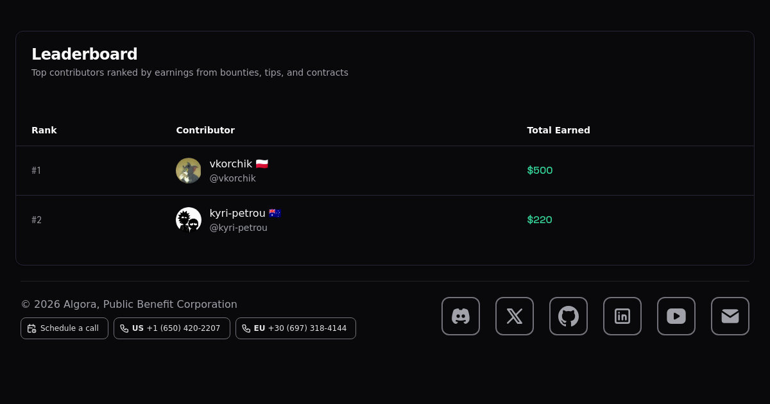Viewport: 770px width, 404px height.
Task: Click kyri-petrou's $220 earnings amount
Action: pyautogui.click(x=540, y=220)
